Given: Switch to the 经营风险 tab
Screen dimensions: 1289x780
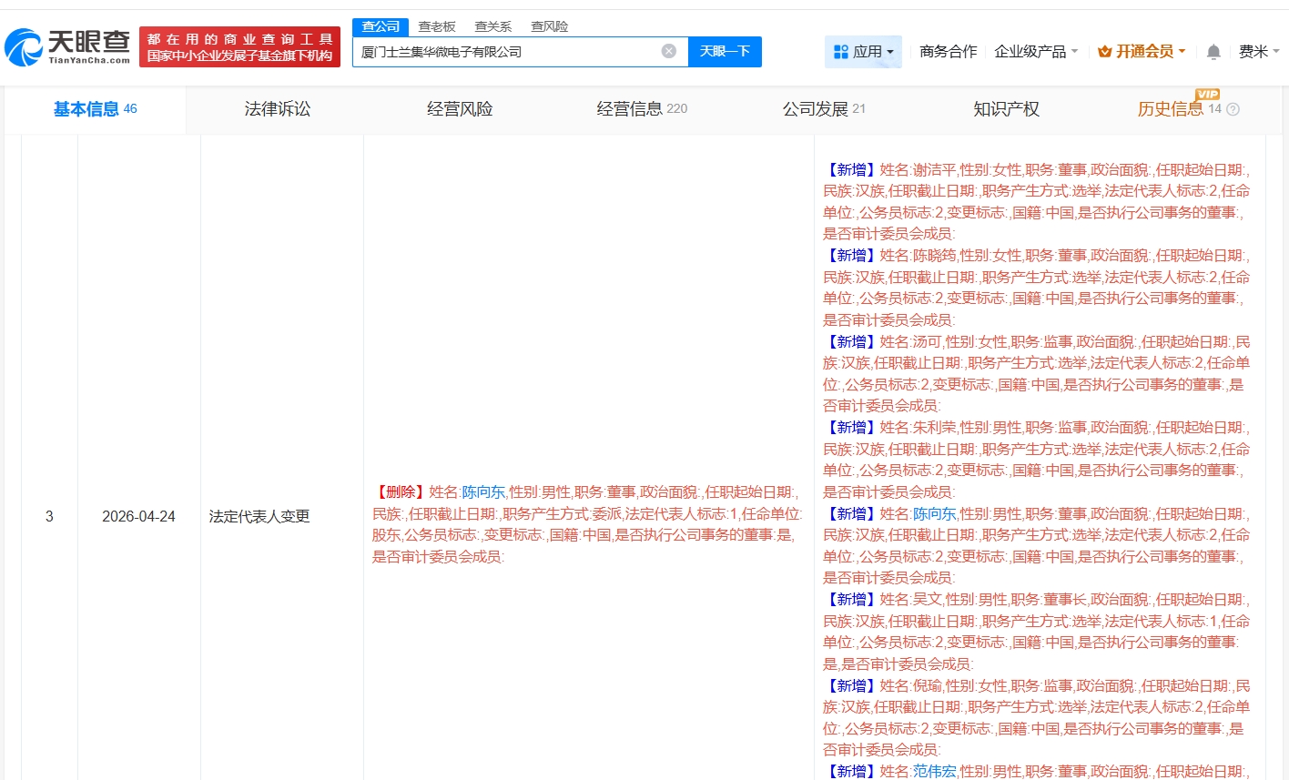Looking at the screenshot, I should [x=460, y=109].
